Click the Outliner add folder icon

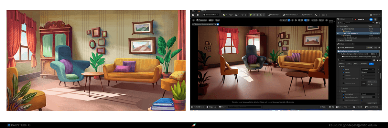coord(376,23)
